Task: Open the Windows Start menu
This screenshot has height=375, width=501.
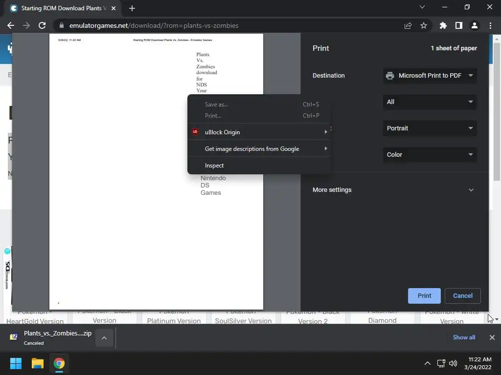Action: click(16, 363)
